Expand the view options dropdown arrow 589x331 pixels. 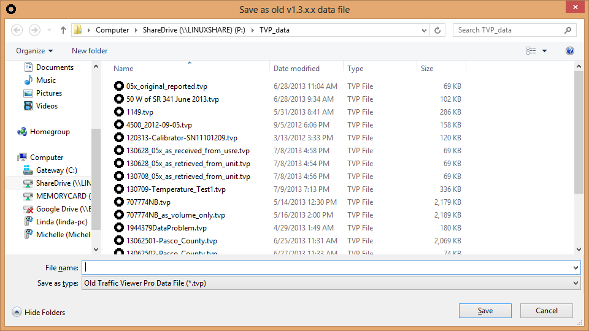click(x=544, y=51)
